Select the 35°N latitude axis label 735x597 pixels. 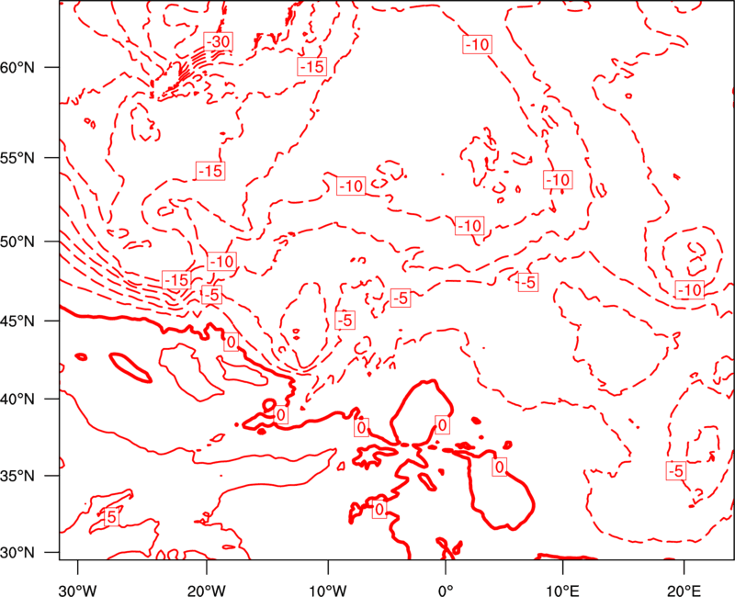point(17,476)
